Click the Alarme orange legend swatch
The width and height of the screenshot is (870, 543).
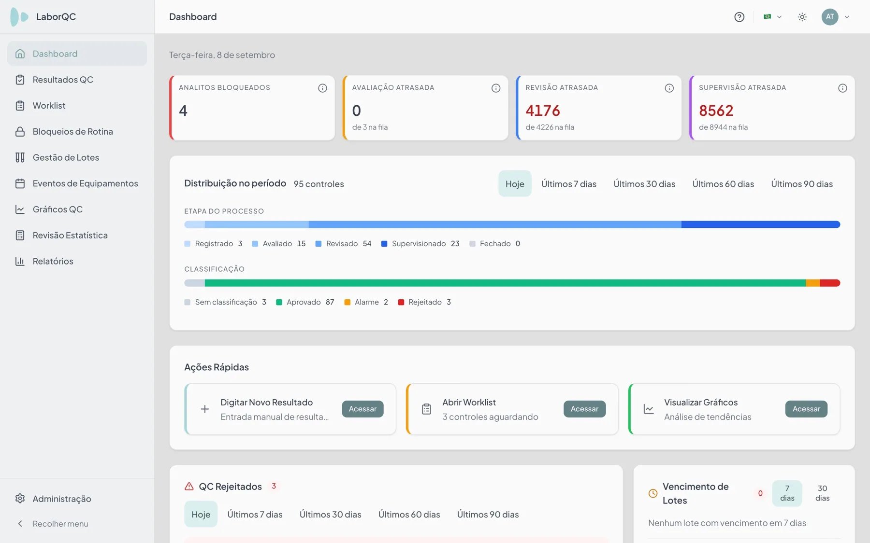pos(347,302)
